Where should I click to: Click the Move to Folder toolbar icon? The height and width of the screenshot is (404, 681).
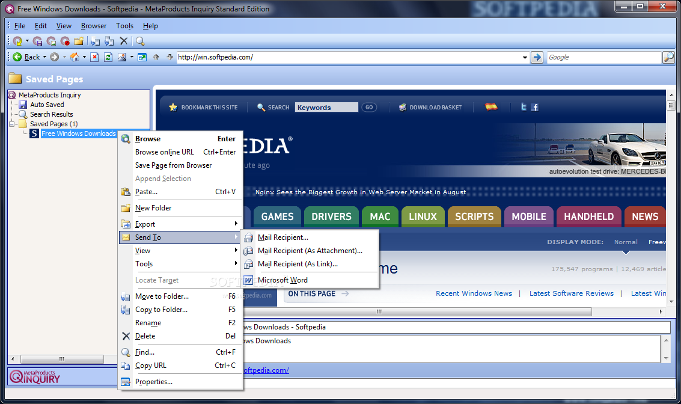click(x=95, y=41)
